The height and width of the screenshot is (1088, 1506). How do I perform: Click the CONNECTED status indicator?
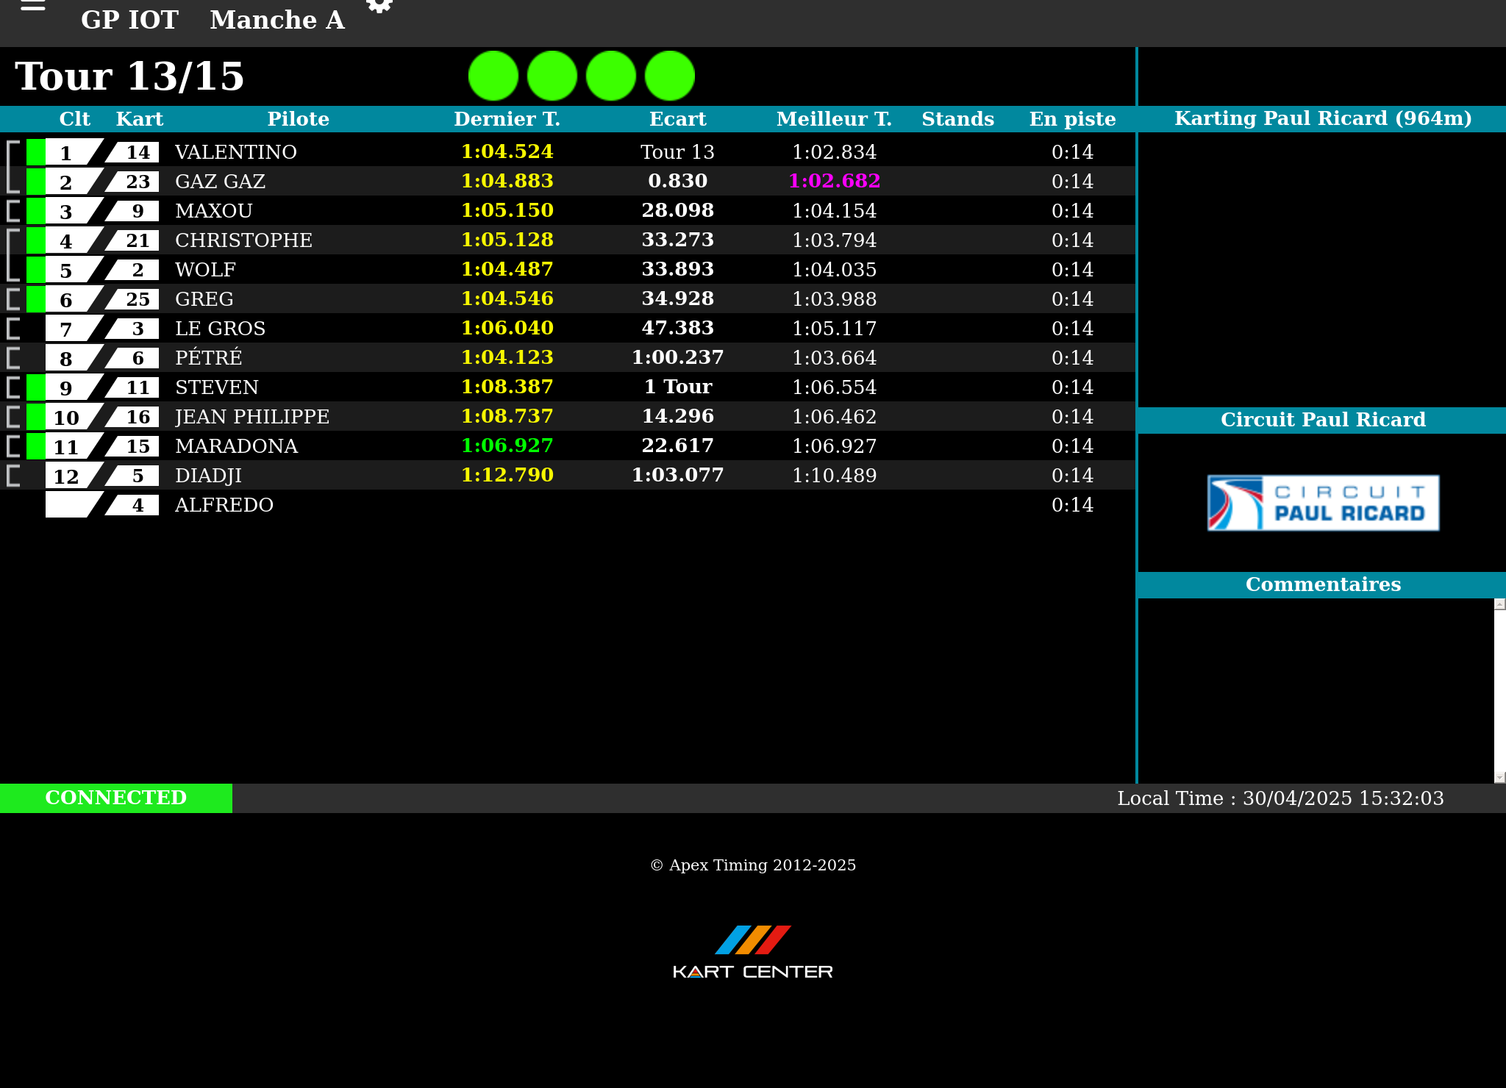116,798
